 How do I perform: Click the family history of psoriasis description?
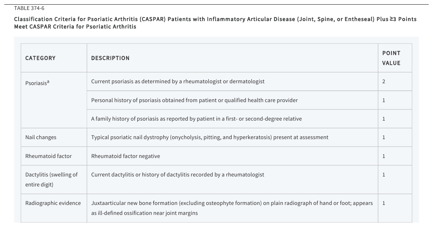(x=196, y=119)
